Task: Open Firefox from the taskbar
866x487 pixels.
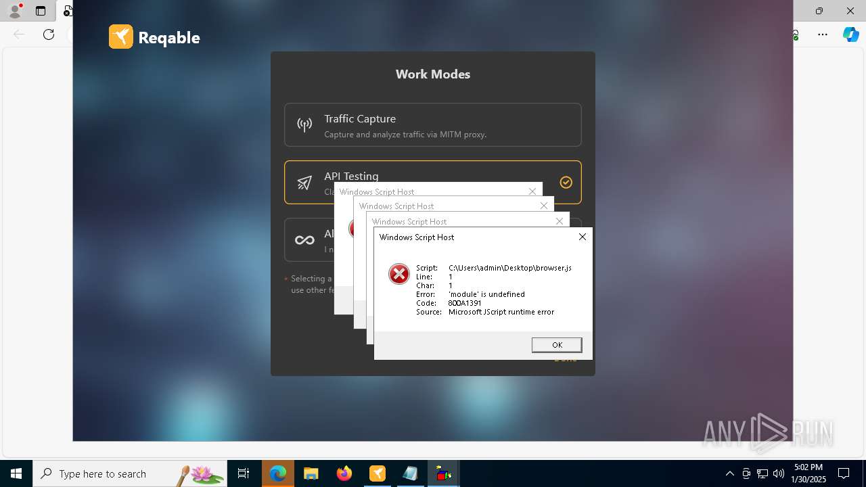Action: click(x=344, y=473)
